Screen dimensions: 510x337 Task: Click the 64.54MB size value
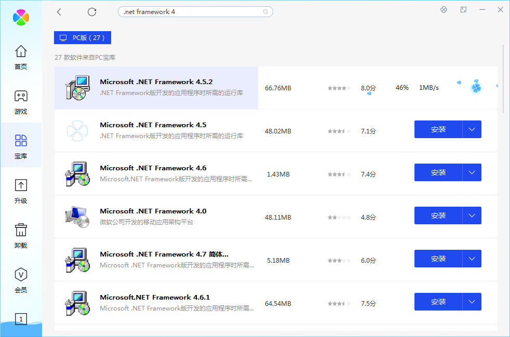(x=278, y=303)
